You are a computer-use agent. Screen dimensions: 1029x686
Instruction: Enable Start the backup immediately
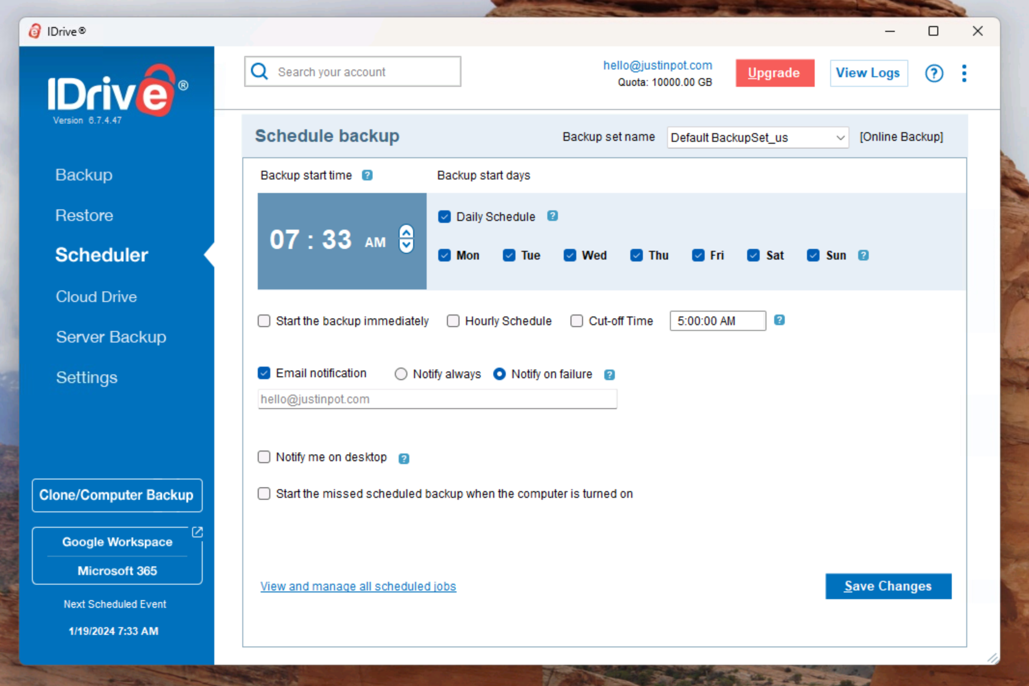[x=264, y=321]
